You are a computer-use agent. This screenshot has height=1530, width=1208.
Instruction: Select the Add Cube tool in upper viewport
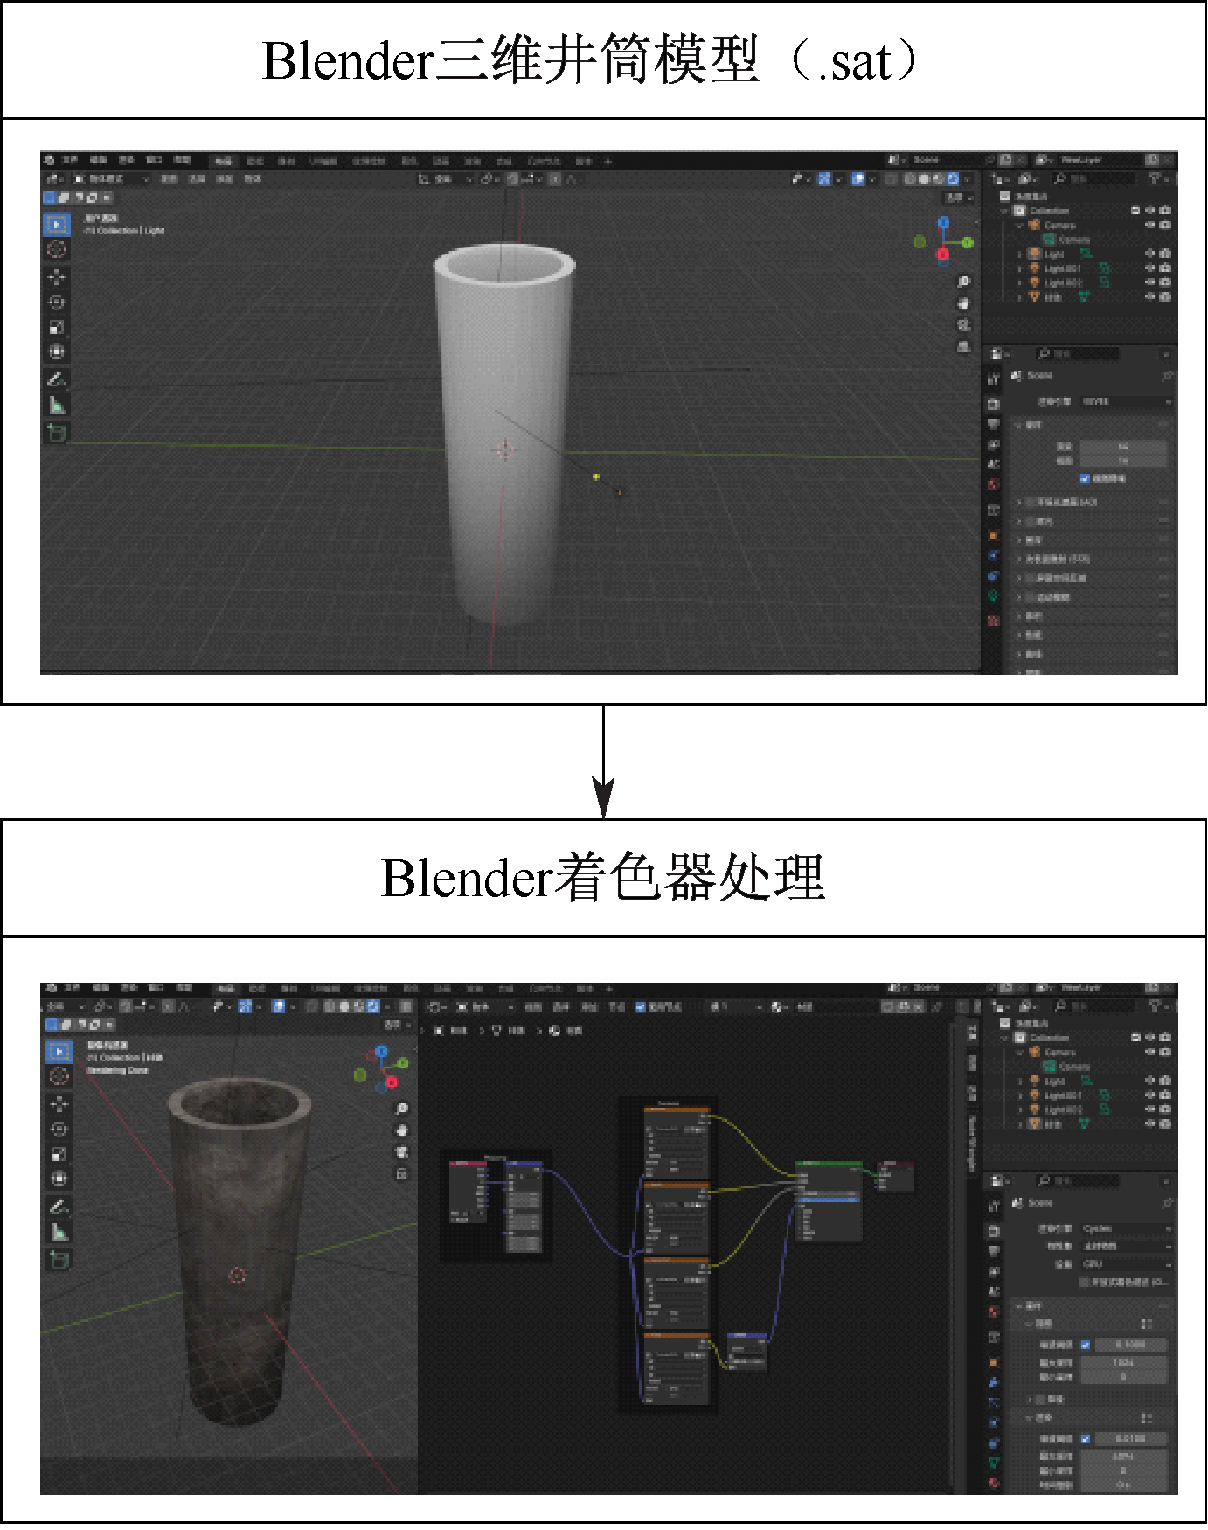(x=57, y=432)
